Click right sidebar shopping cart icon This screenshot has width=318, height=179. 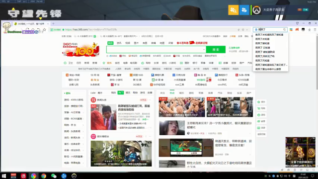[x=259, y=108]
